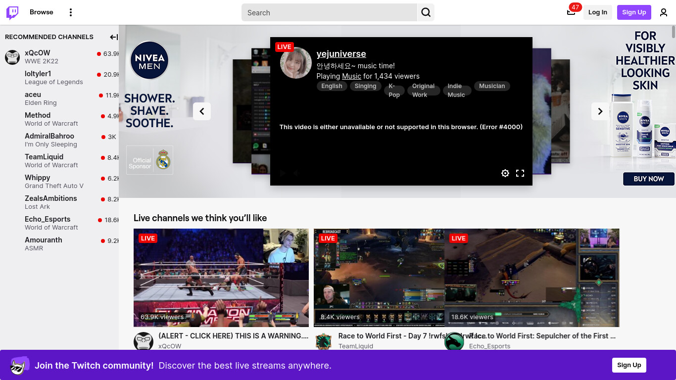Click the Twitch logo home icon
This screenshot has height=380, width=676.
point(12,12)
